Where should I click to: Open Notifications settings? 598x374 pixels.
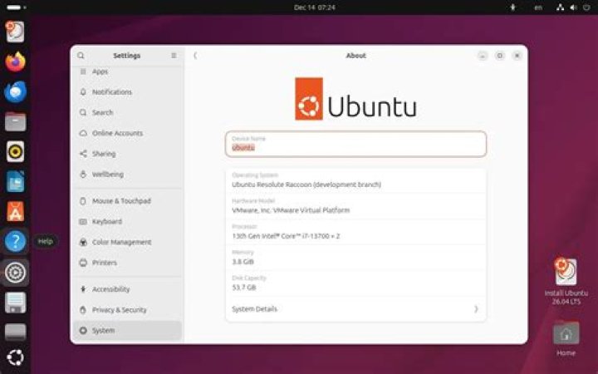click(x=127, y=92)
